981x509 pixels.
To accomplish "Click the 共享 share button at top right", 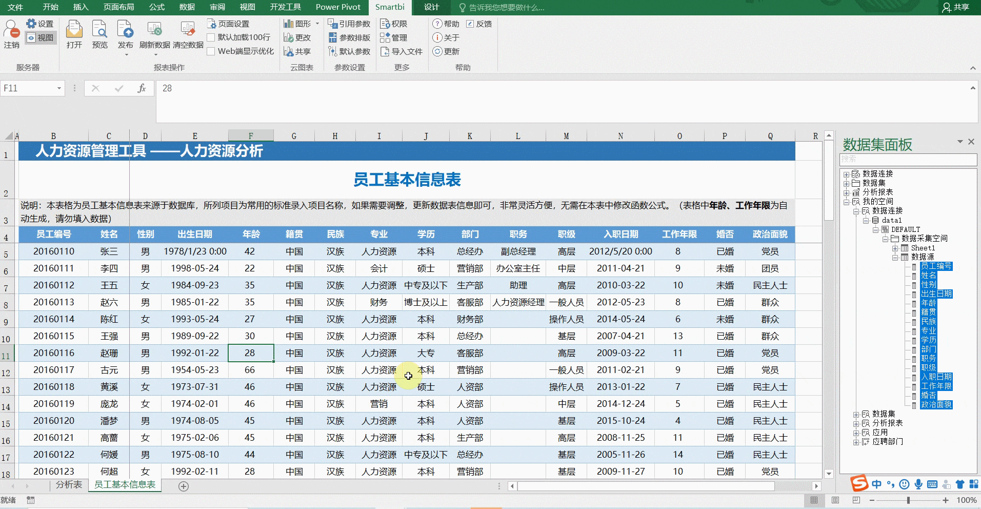I will pyautogui.click(x=957, y=7).
